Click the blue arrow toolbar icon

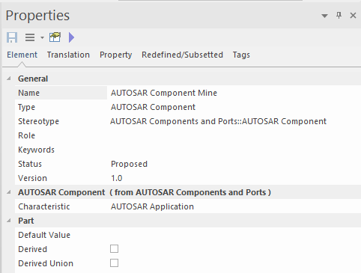pyautogui.click(x=71, y=37)
